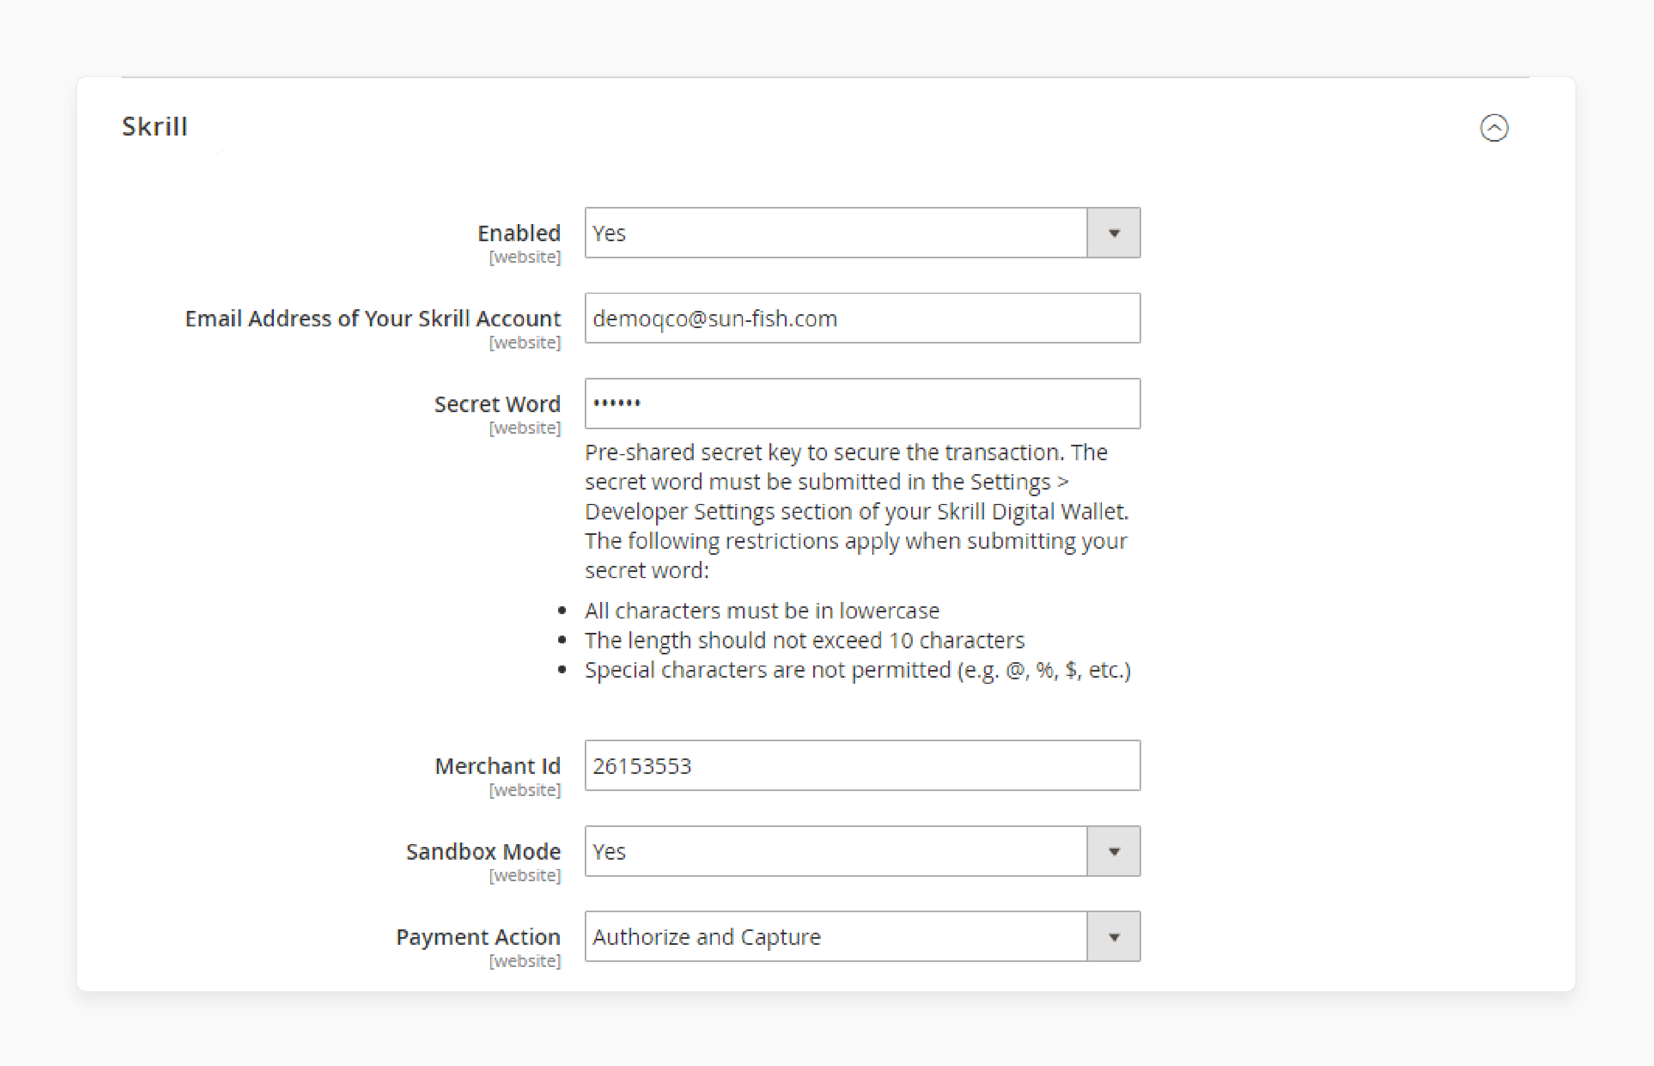Click the Secret Word label
This screenshot has height=1066, width=1654.
(498, 404)
